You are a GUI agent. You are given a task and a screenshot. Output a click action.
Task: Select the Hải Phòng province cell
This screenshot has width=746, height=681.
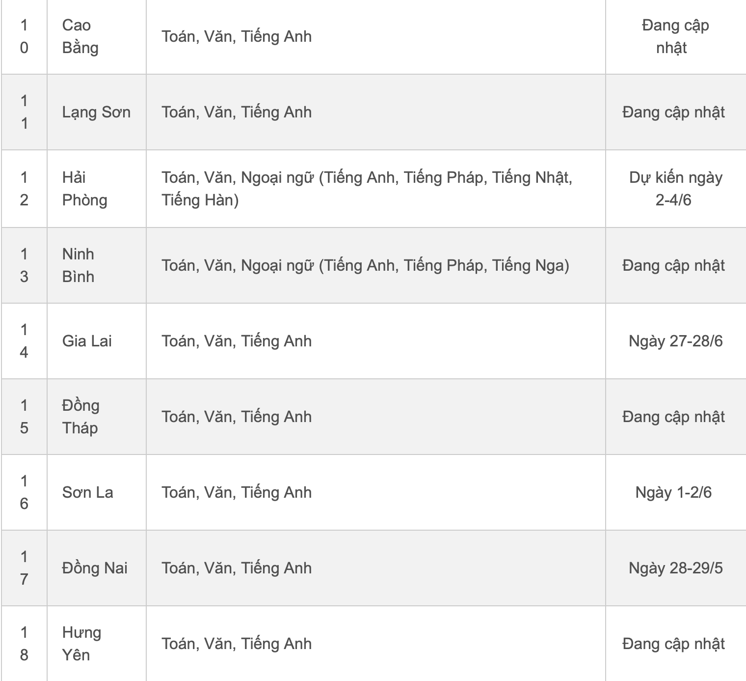point(84,189)
